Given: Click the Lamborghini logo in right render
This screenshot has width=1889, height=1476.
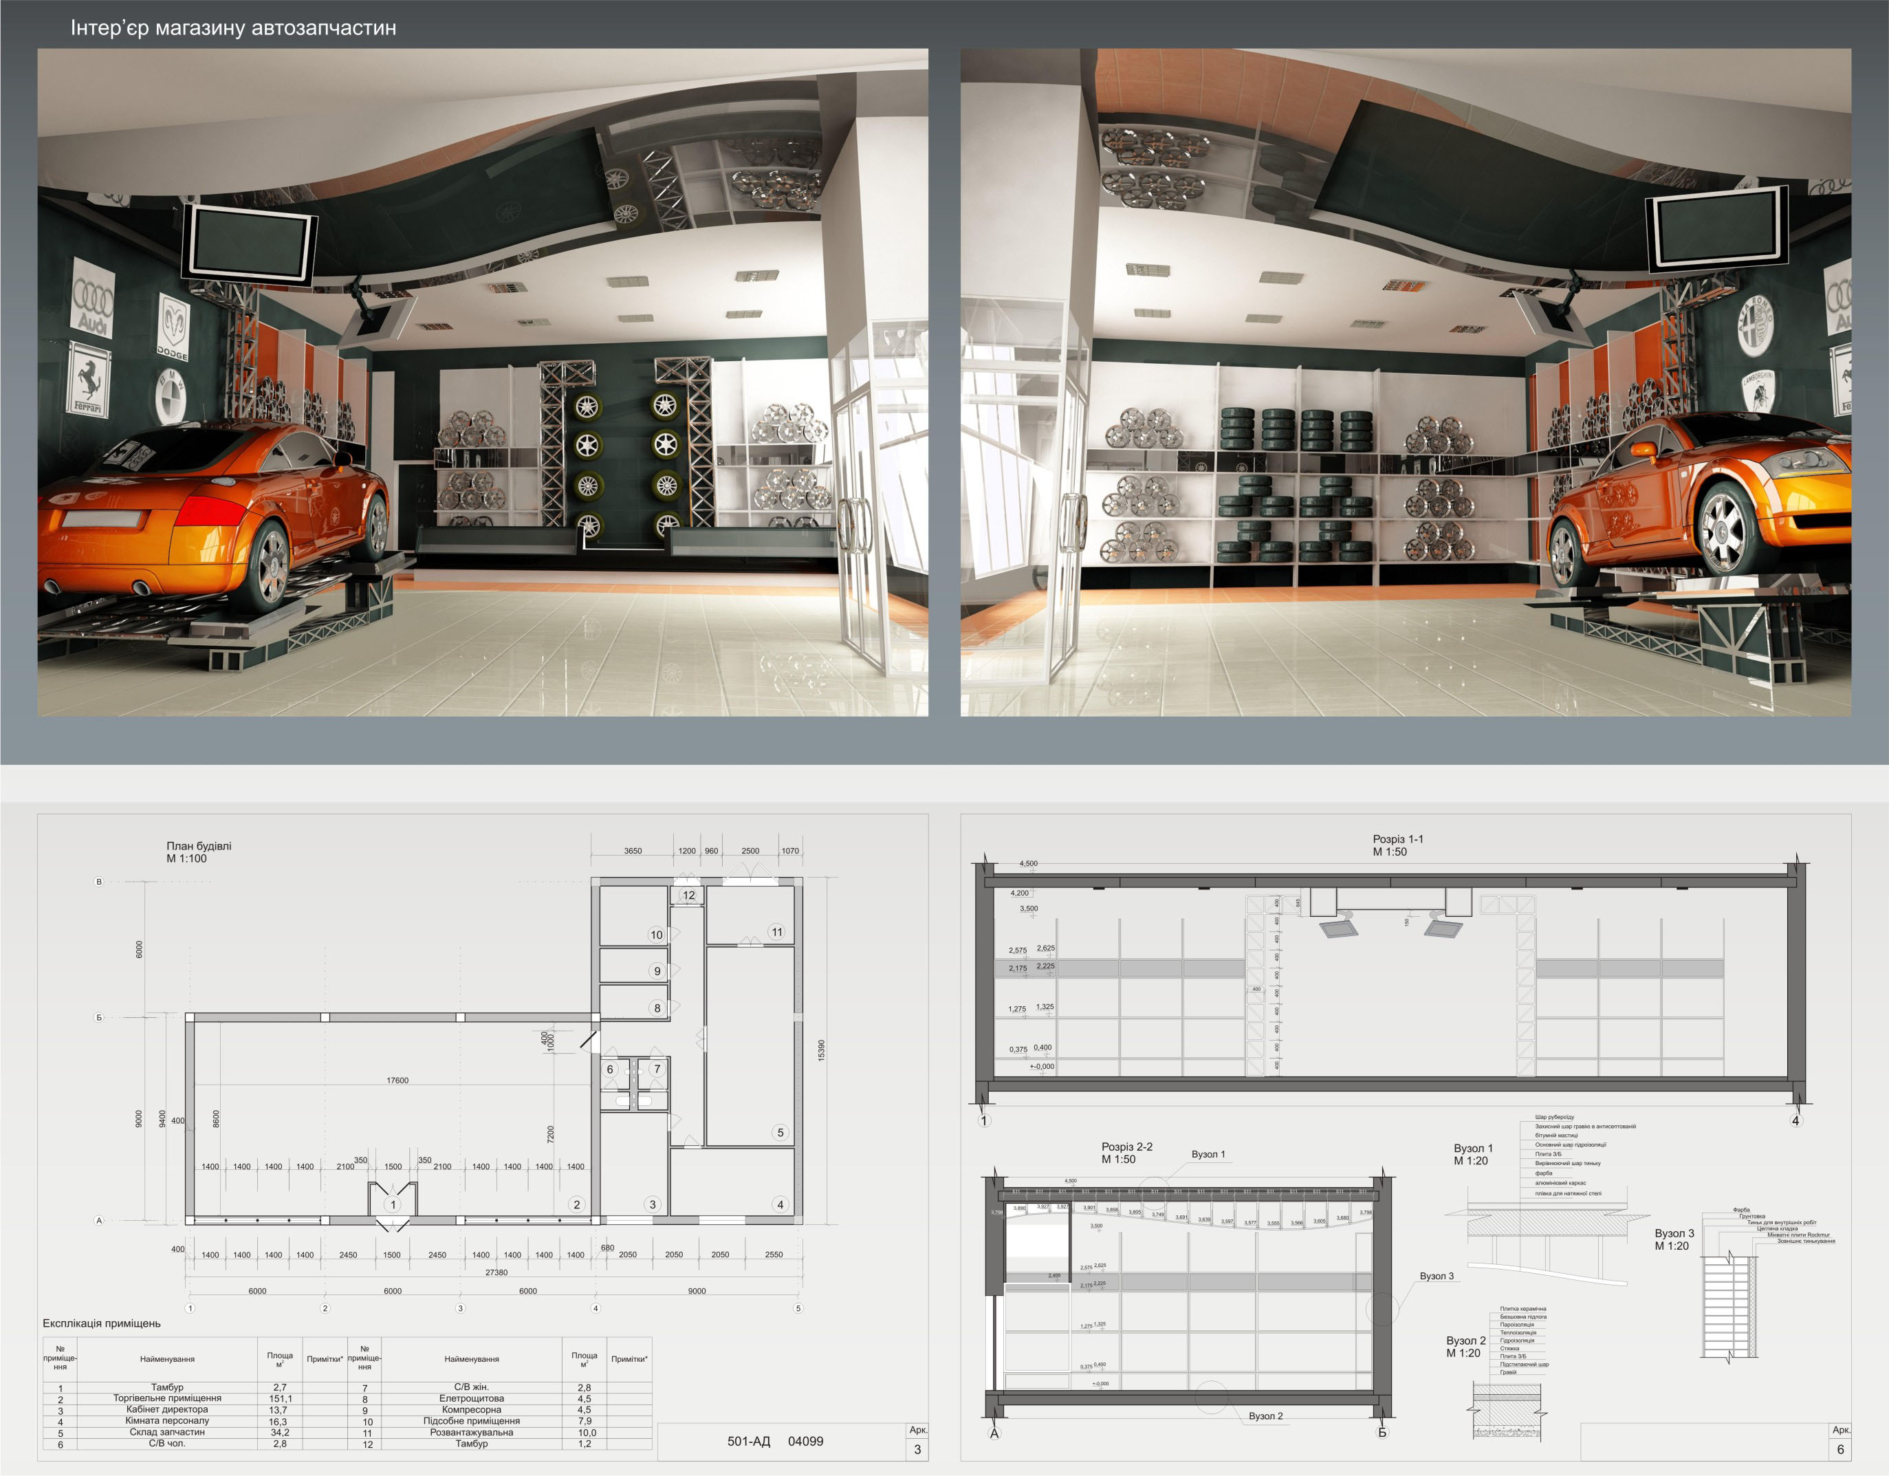Looking at the screenshot, I should 1758,392.
